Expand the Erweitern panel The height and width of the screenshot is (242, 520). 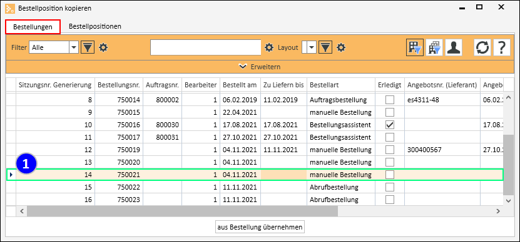[x=260, y=67]
